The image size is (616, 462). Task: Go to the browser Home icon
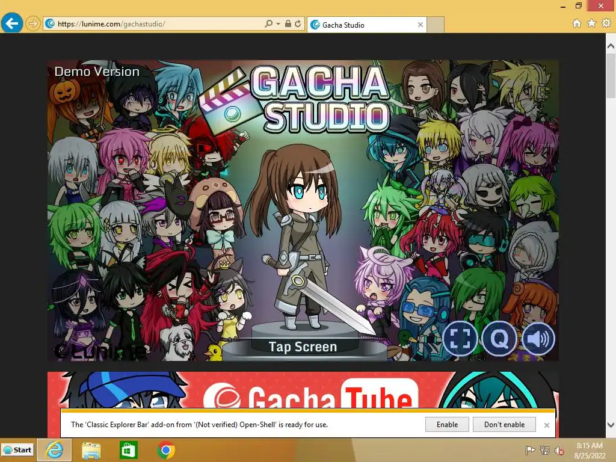(x=577, y=23)
